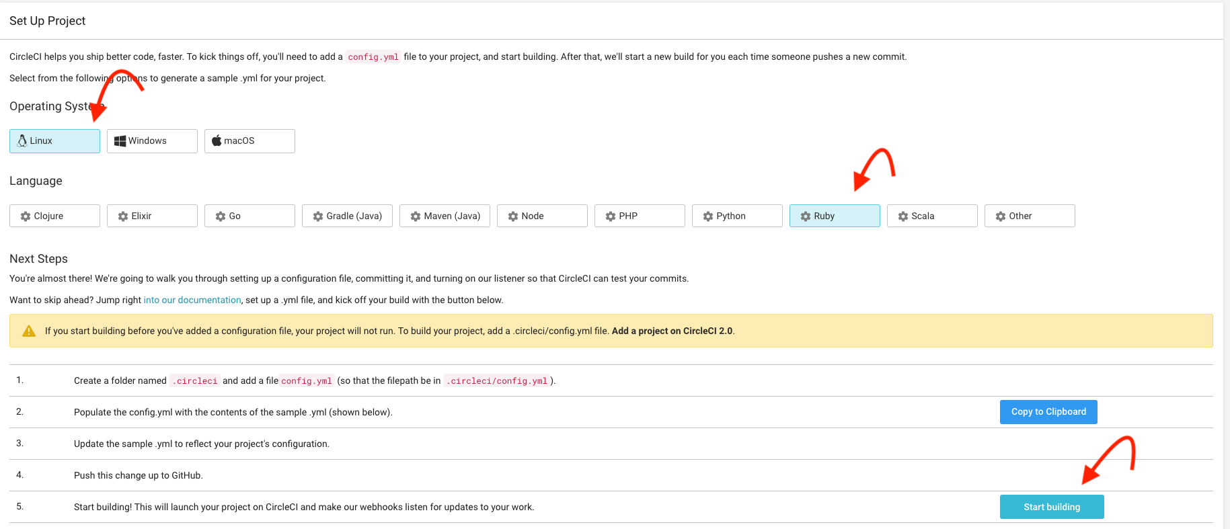Screen dimensions: 1230x529
Task: Click step 4 'Push this change up to GitHub.'
Action: click(x=139, y=475)
